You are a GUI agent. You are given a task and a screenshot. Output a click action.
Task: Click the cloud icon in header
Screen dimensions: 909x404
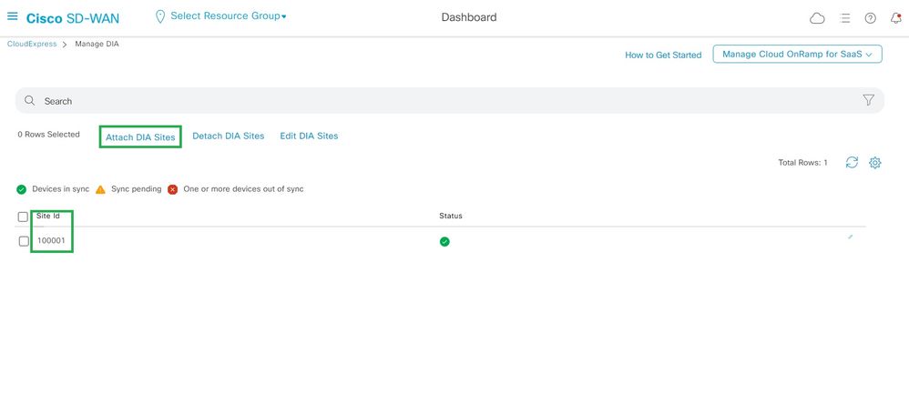point(817,18)
